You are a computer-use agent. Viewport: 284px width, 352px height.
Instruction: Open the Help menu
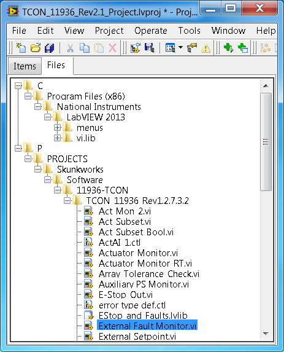click(x=266, y=31)
